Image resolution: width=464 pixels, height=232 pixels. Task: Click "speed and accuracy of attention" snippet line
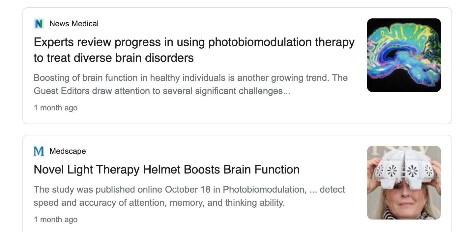[x=159, y=202]
